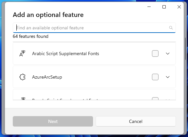Select the AzureArcSetup feature label
The width and height of the screenshot is (188, 137).
(x=47, y=77)
